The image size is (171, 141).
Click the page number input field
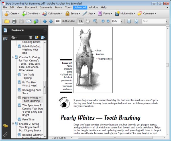point(58,21)
